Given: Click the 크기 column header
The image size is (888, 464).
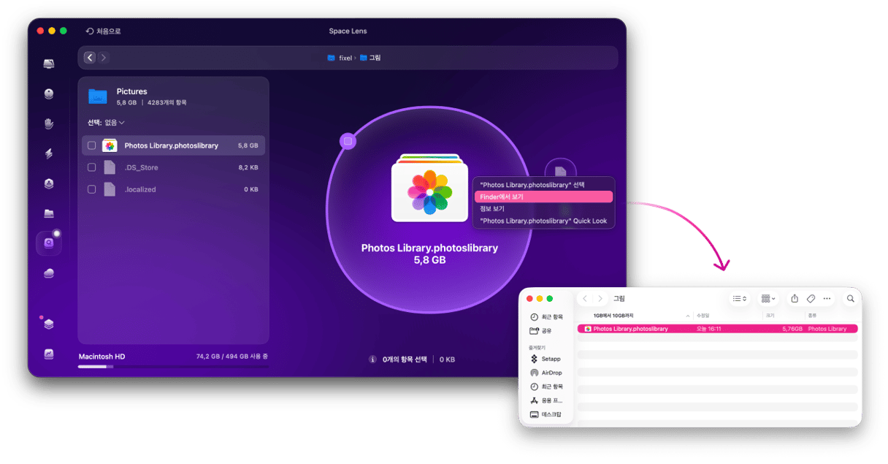Looking at the screenshot, I should coord(770,316).
